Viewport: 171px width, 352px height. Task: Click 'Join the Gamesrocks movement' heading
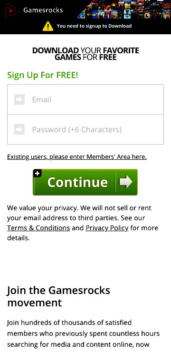coord(59,296)
